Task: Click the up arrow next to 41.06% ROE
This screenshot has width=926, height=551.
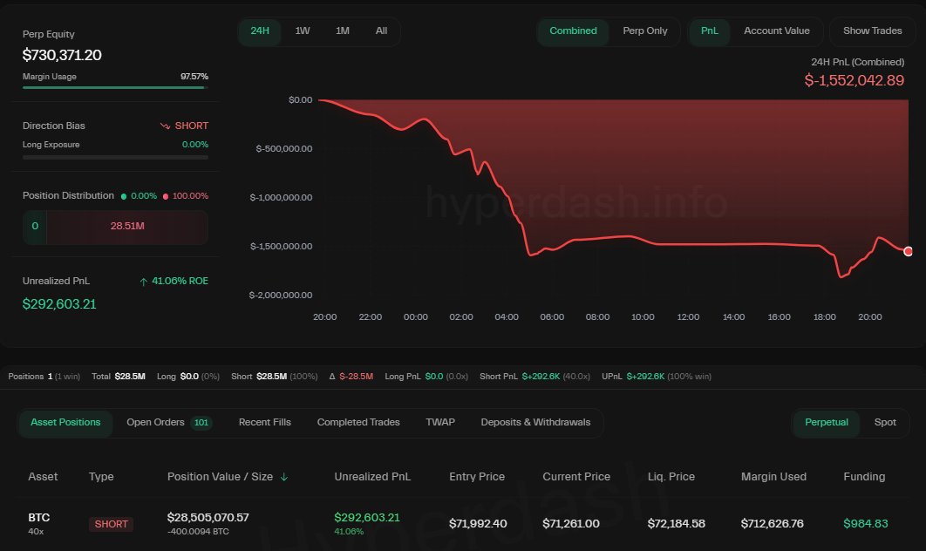Action: point(143,282)
